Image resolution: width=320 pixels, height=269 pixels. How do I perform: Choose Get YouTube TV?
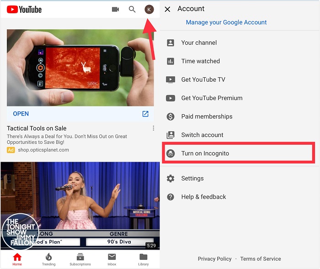point(240,79)
